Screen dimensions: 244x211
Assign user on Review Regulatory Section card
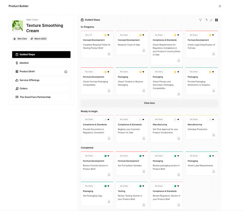(x=179, y=205)
